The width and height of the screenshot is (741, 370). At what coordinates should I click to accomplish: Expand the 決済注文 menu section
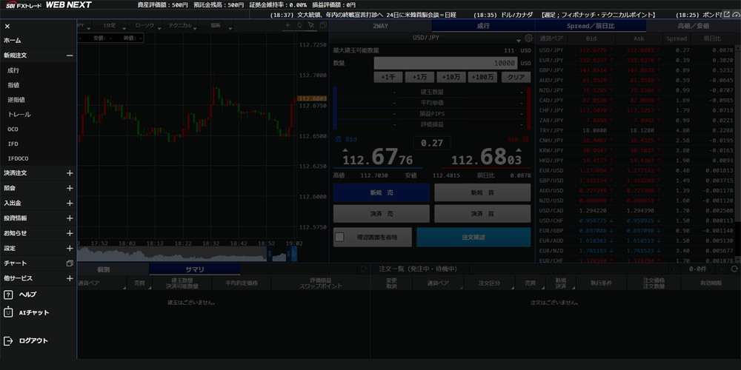(x=70, y=173)
